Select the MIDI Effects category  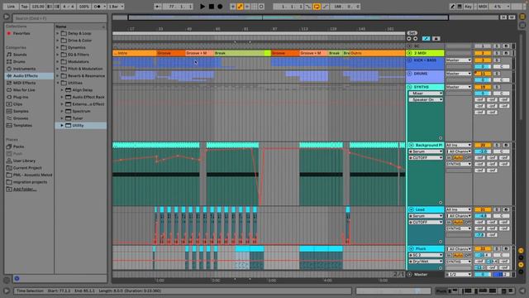pos(24,83)
